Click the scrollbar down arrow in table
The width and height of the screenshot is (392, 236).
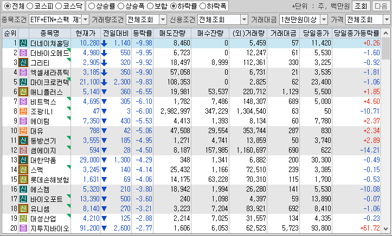pyautogui.click(x=385, y=229)
